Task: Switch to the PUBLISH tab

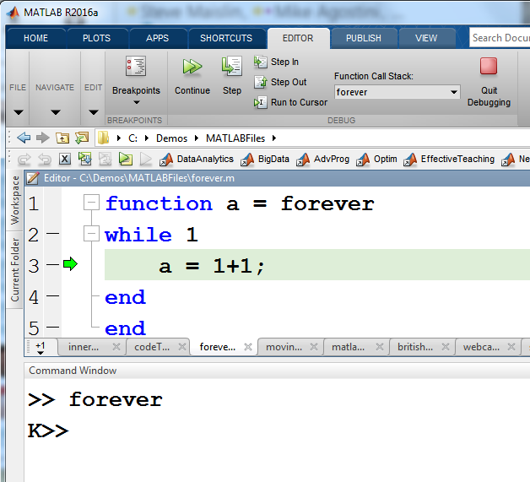Action: (x=364, y=38)
